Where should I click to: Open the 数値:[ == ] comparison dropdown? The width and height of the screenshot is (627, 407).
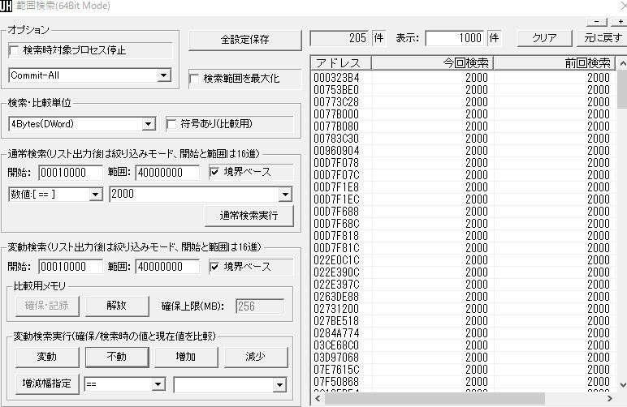click(95, 195)
